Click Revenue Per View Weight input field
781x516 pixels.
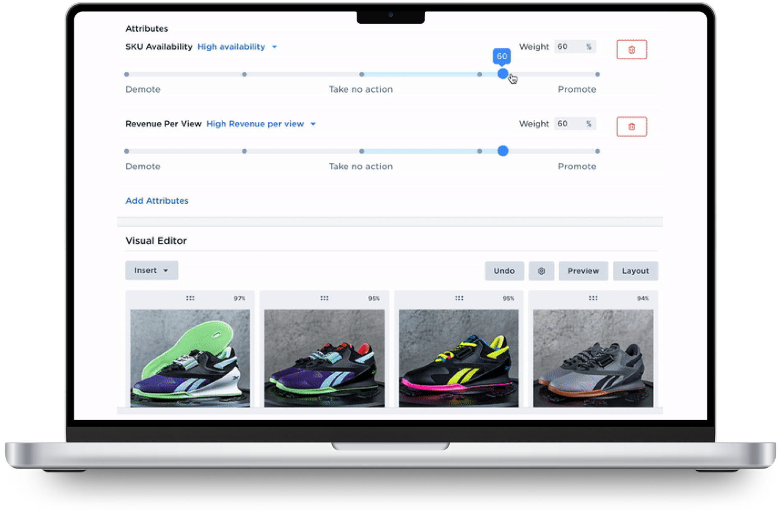point(575,124)
